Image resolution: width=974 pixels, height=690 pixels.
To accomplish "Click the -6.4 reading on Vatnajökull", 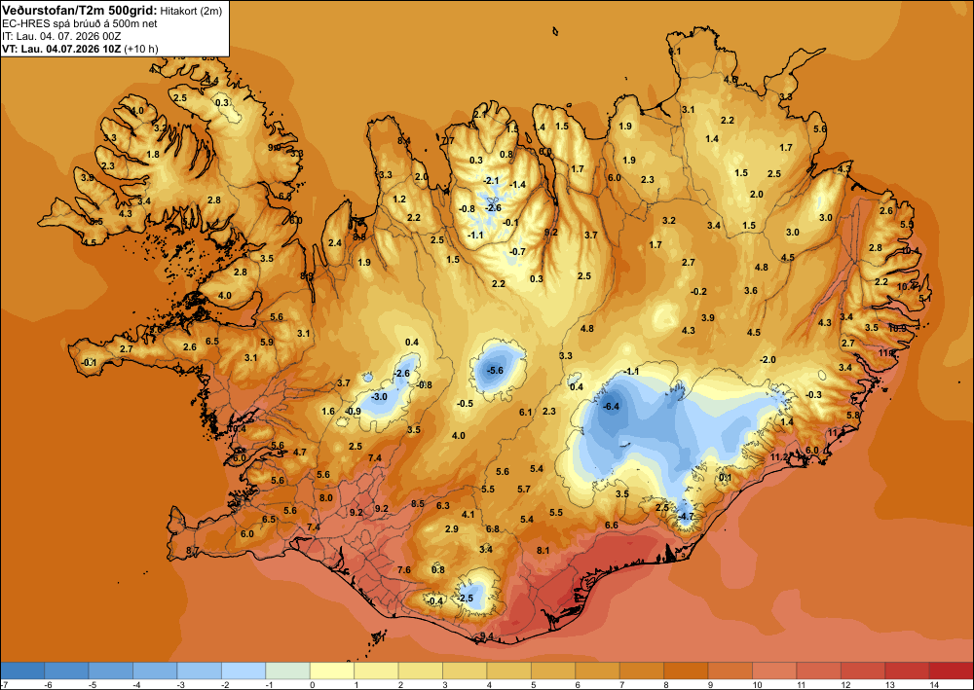I will [x=612, y=407].
